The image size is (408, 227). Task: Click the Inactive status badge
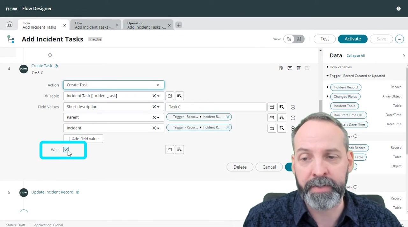pyautogui.click(x=95, y=39)
